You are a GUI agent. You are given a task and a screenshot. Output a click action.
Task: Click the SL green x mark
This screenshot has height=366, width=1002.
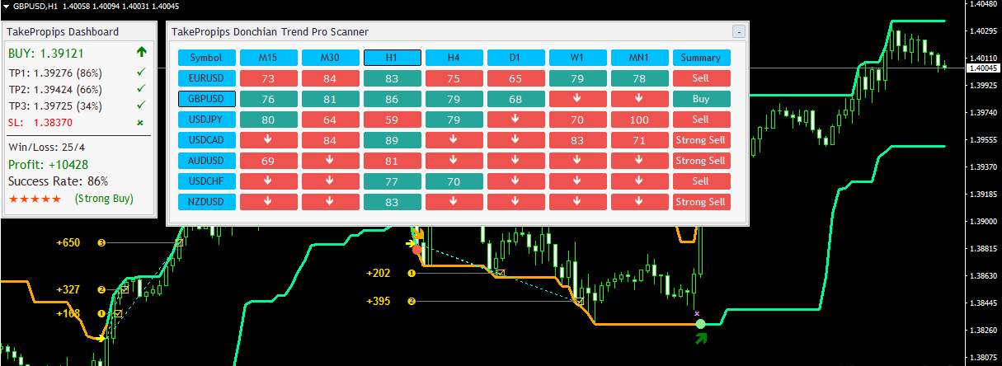(141, 122)
